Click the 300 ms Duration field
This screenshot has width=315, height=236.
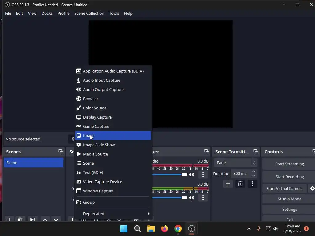pyautogui.click(x=241, y=174)
